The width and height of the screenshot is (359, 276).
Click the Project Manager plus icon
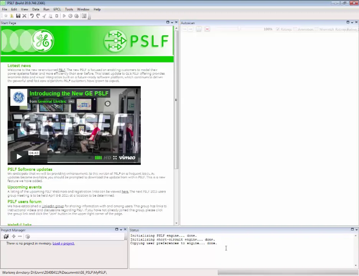click(13, 237)
